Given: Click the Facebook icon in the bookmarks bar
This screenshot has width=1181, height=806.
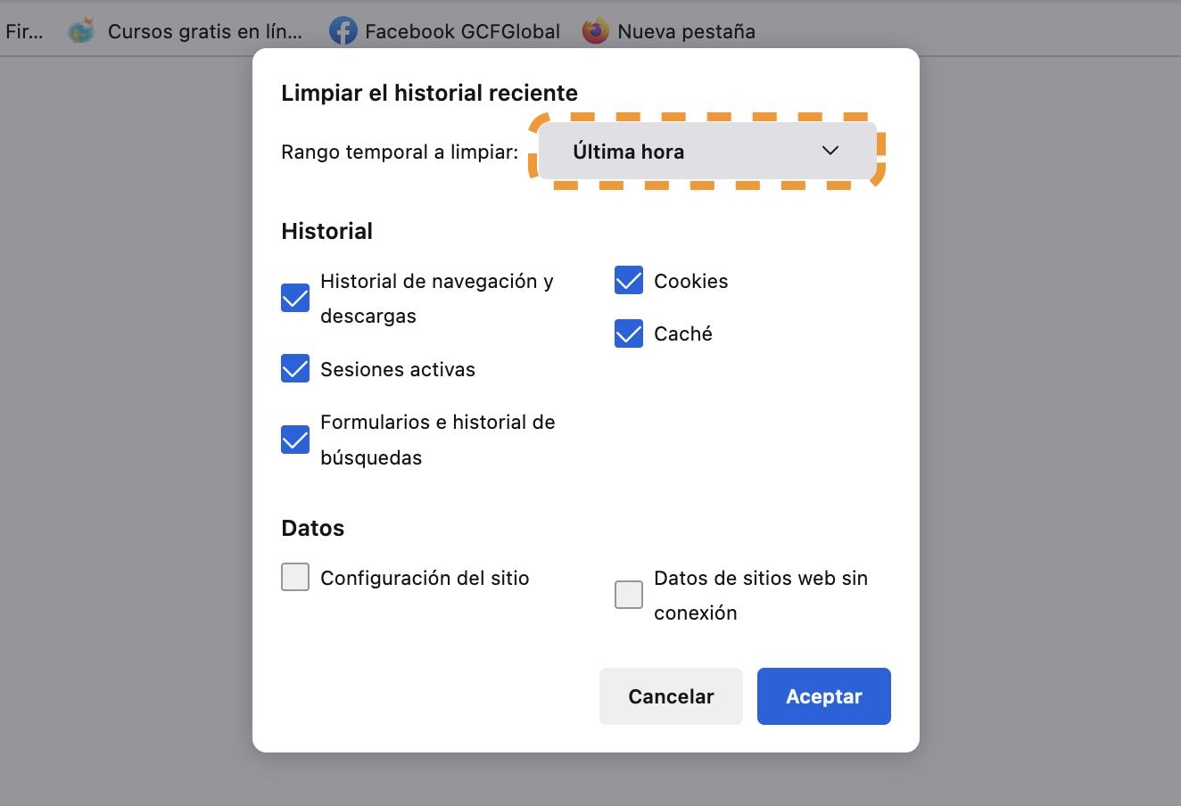Looking at the screenshot, I should (x=343, y=30).
